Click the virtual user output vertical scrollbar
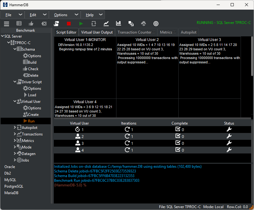Screen dimensions: 254x210 point(252,56)
